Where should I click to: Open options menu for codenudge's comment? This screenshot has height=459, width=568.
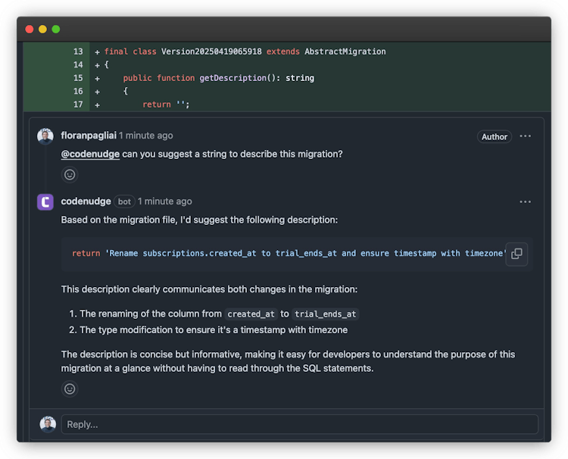(x=525, y=201)
